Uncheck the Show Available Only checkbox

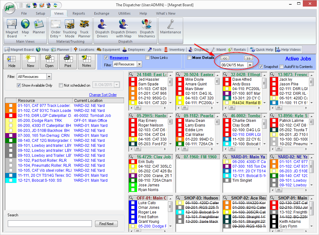pos(19,85)
